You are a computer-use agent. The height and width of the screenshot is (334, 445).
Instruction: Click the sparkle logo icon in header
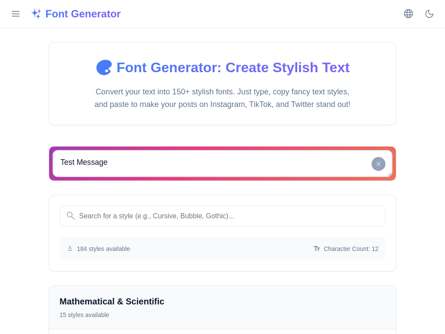point(37,13)
